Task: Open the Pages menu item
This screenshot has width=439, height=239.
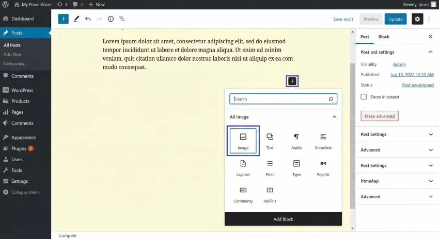Action: tap(25, 112)
